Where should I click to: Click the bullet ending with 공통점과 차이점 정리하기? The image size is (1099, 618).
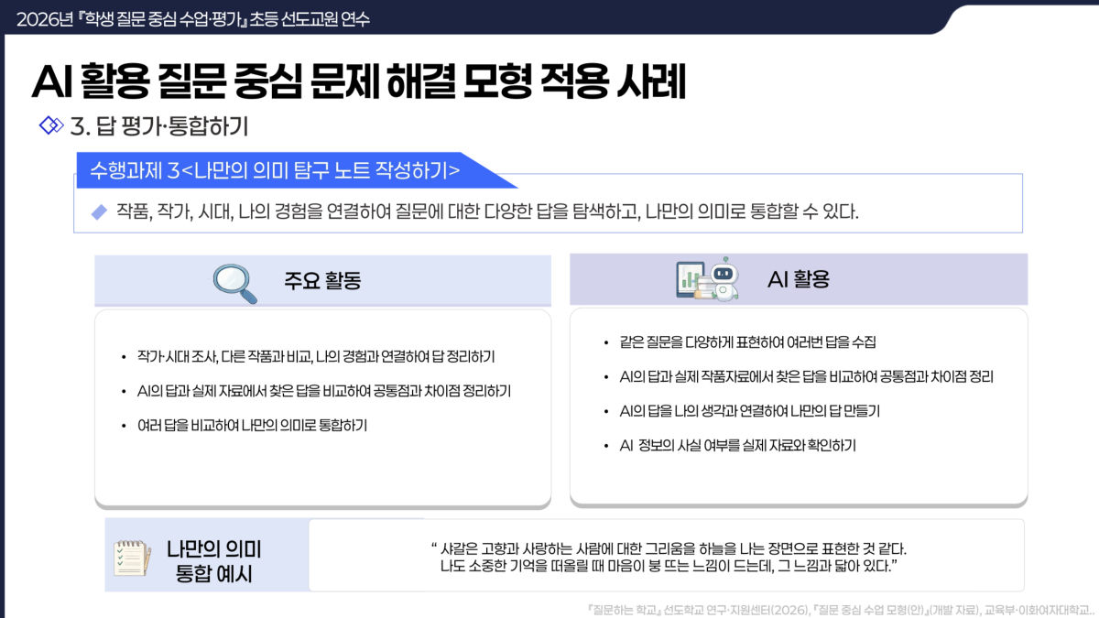(x=323, y=391)
